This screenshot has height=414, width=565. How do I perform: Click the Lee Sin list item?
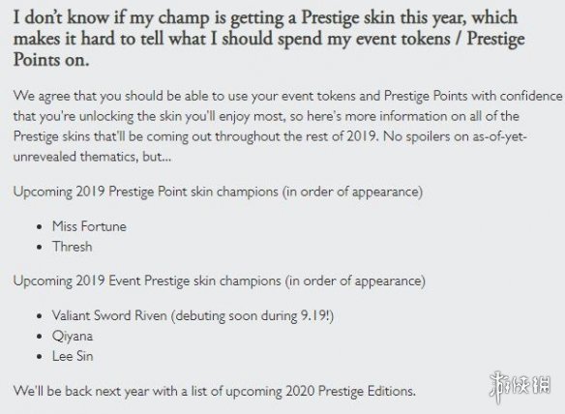[73, 356]
